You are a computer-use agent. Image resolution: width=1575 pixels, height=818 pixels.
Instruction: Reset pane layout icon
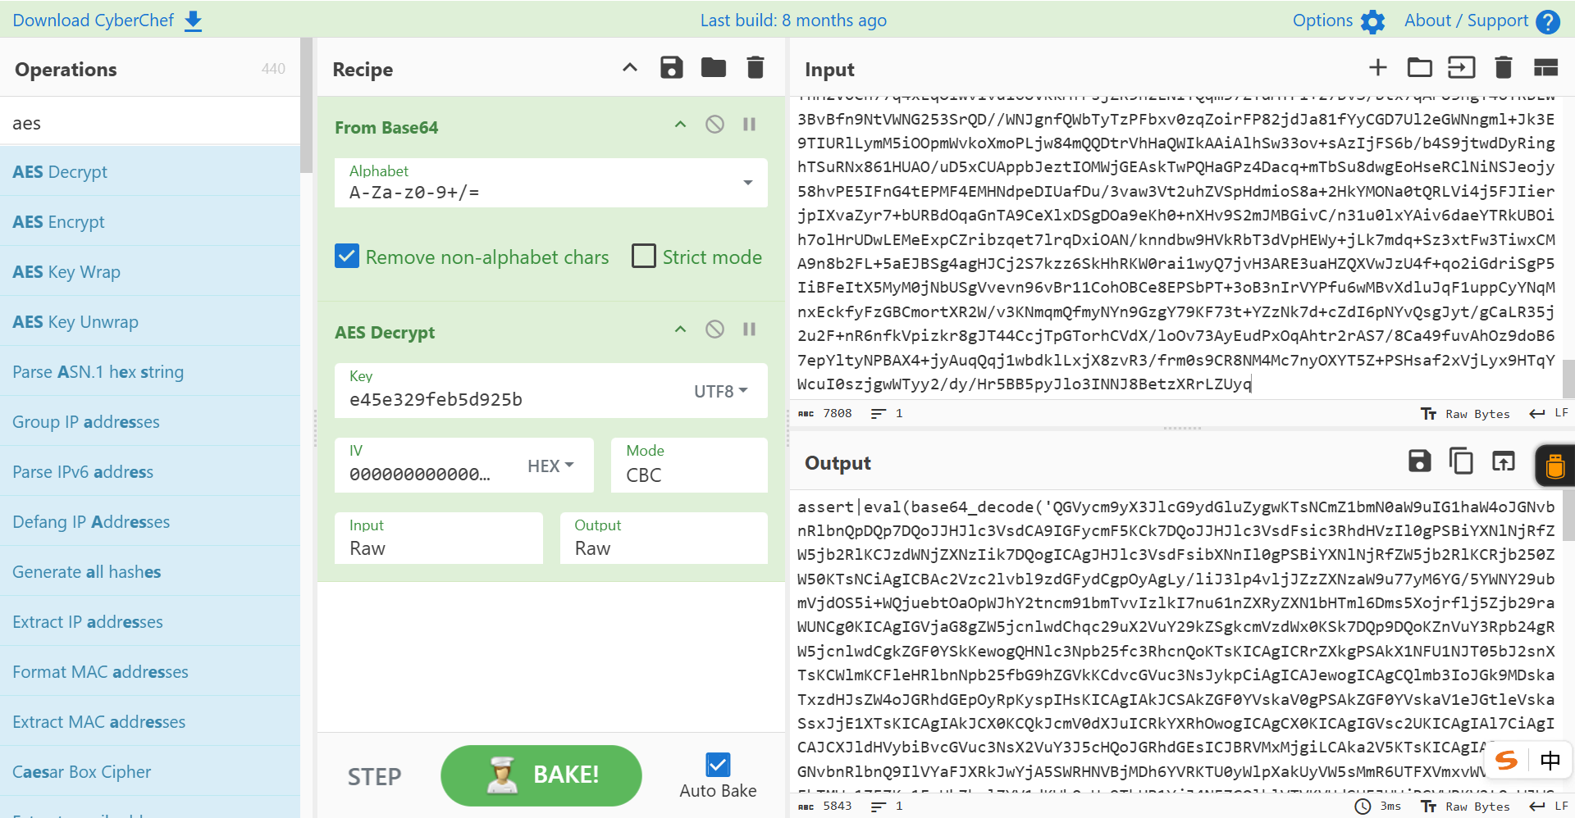(x=1545, y=67)
